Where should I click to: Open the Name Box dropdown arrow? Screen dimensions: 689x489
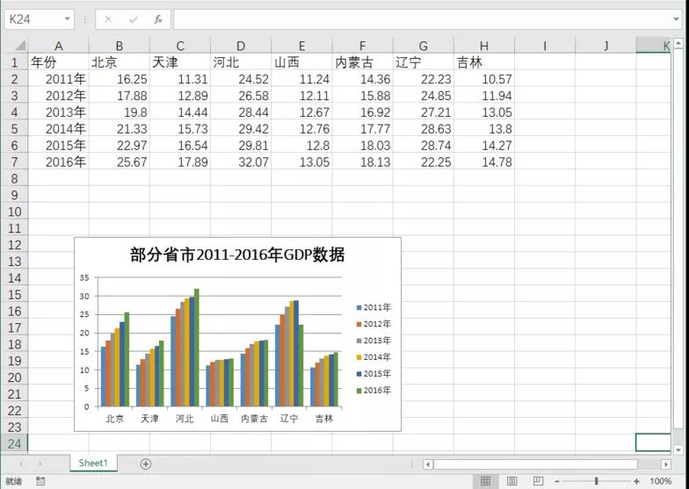click(67, 19)
